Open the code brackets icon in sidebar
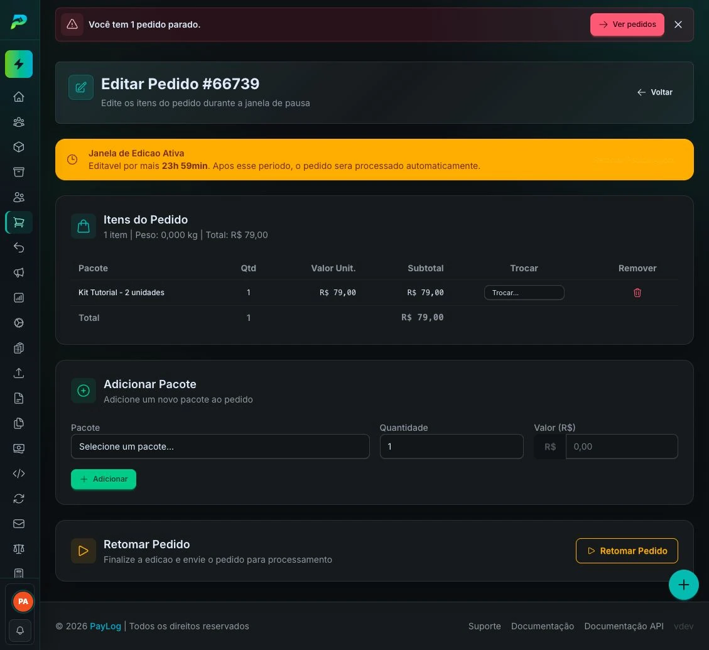 click(19, 473)
